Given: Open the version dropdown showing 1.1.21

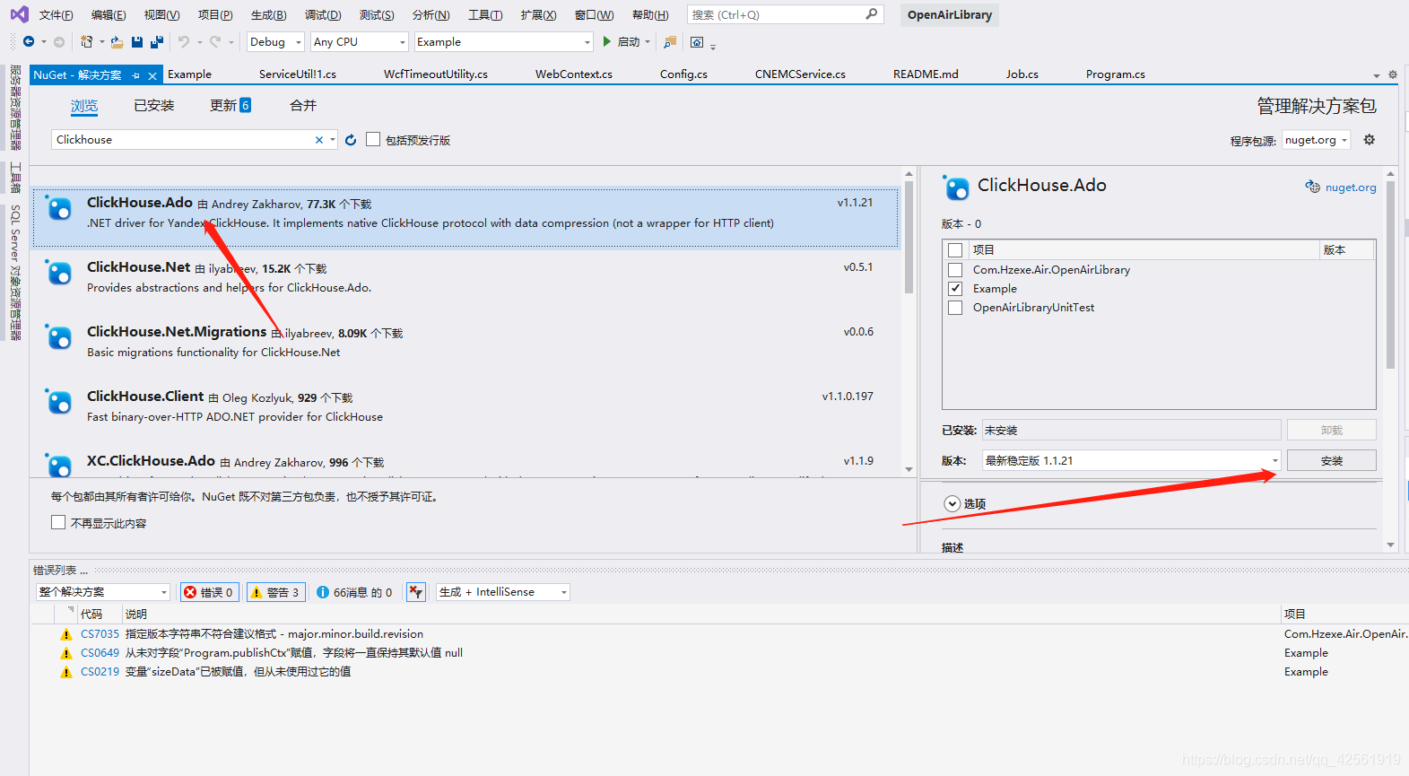Looking at the screenshot, I should [1132, 460].
